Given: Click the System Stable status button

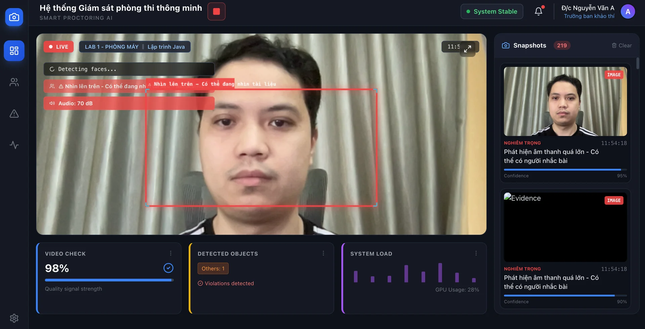Looking at the screenshot, I should coord(491,11).
